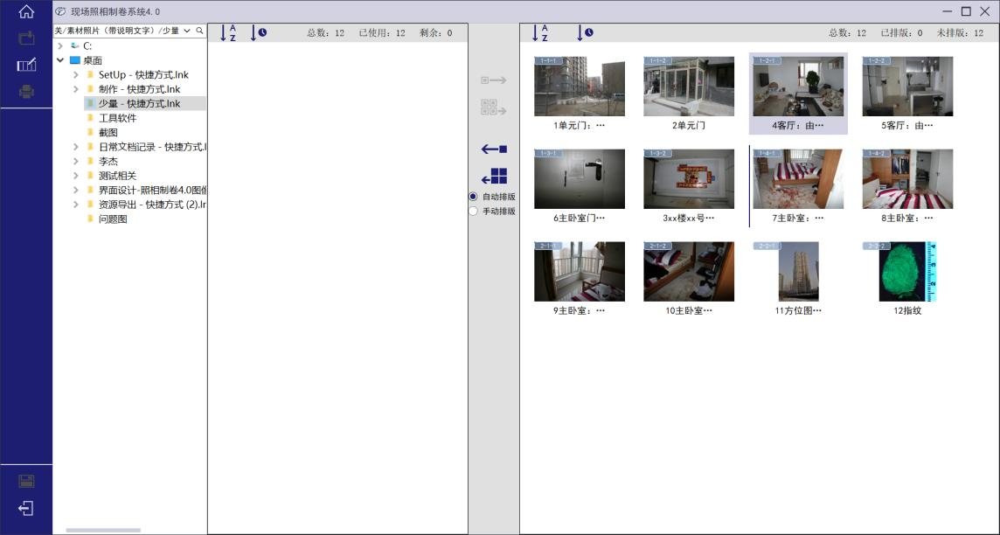Select the 工具软件 folder
1000x535 pixels.
point(117,118)
